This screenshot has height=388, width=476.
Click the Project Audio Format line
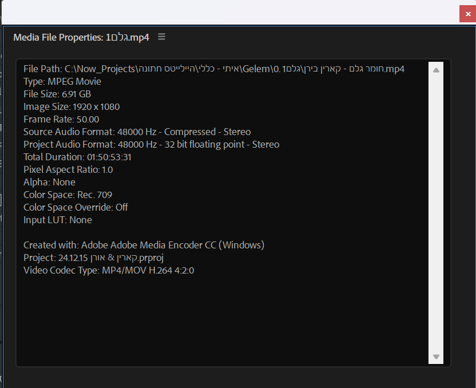click(x=151, y=144)
